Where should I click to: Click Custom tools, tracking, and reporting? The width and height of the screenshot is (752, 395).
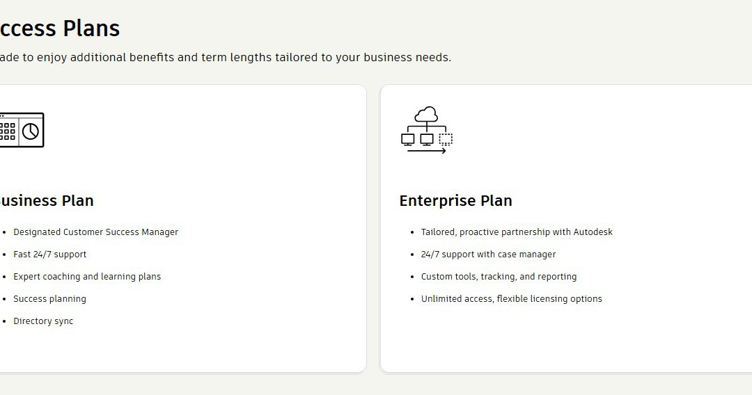(499, 277)
